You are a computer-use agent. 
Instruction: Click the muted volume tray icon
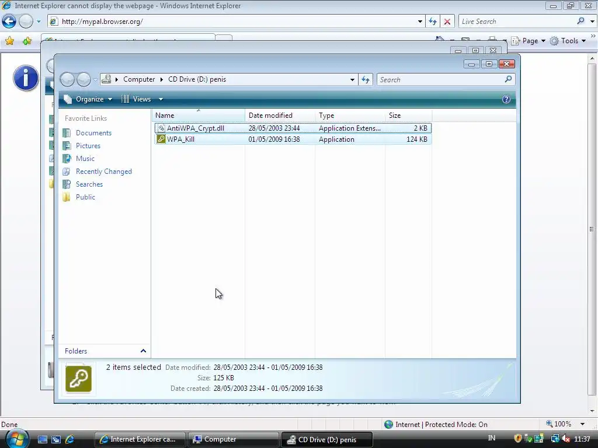565,439
